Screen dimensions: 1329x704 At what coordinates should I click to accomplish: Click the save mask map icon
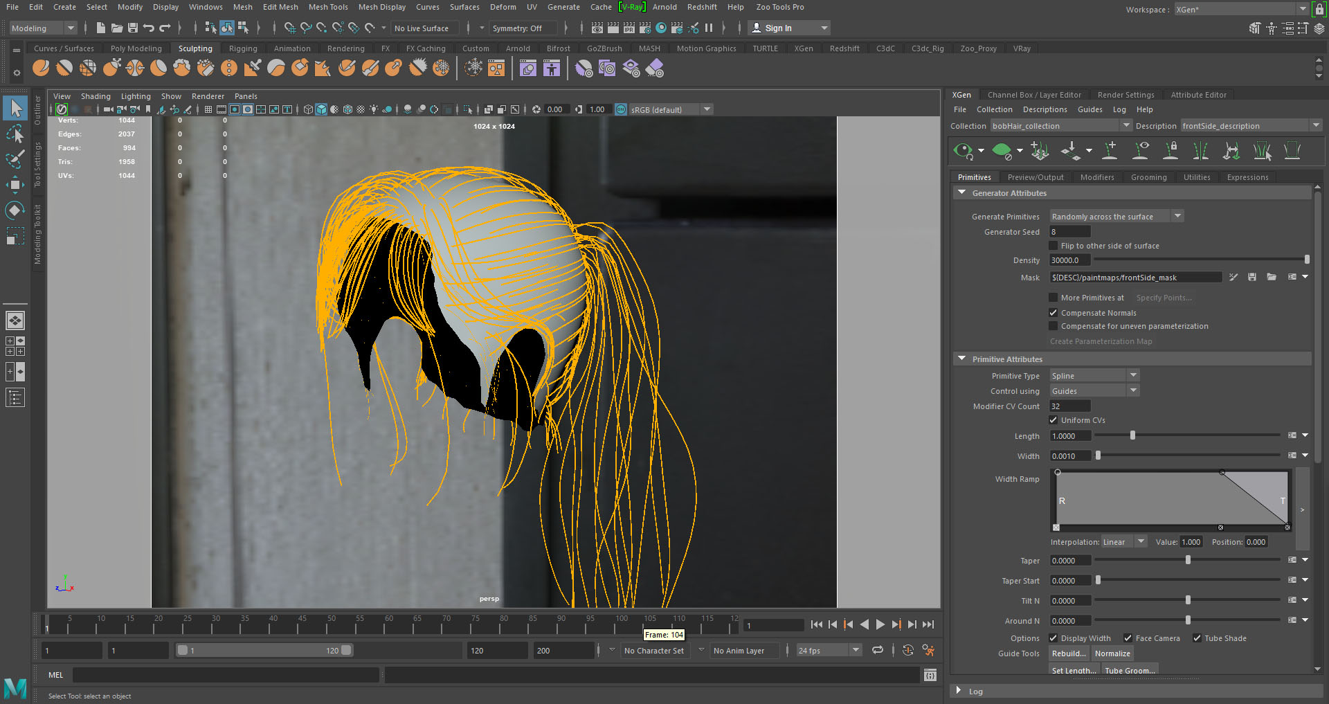point(1252,278)
